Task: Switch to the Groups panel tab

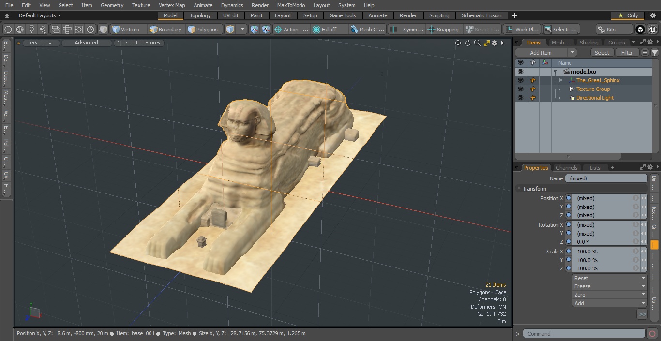Action: [616, 43]
